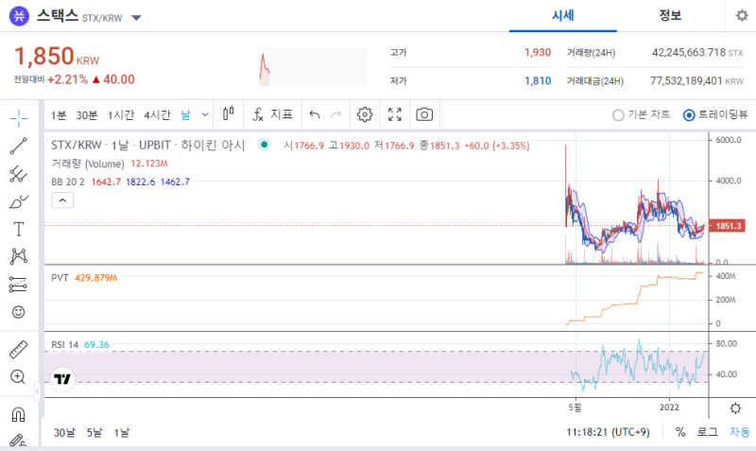The width and height of the screenshot is (756, 451).
Task: Click the lock drawing pencil icon
Action: point(17,441)
